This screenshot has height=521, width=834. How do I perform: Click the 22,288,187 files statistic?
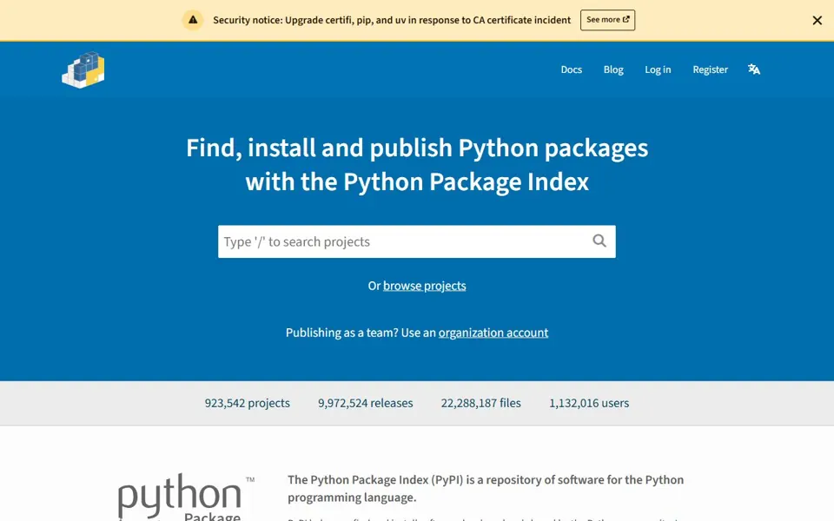[480, 403]
